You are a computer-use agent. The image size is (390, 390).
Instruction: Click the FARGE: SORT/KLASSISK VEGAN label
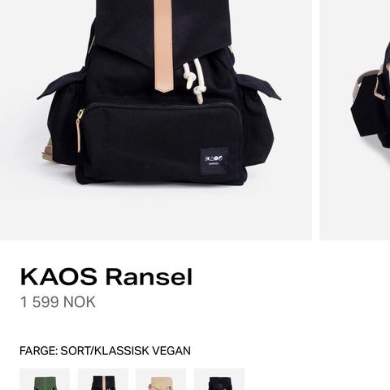click(105, 351)
